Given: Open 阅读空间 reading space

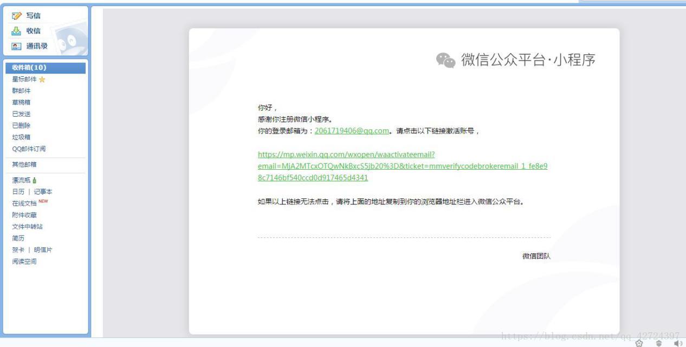Looking at the screenshot, I should 24,262.
